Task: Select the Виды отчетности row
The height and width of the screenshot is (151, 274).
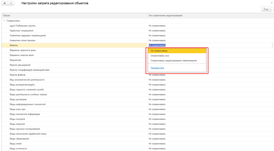Action: tap(18, 149)
